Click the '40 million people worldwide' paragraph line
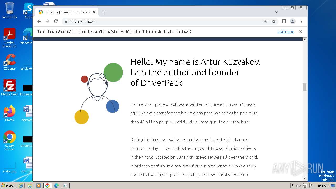 coord(190,122)
